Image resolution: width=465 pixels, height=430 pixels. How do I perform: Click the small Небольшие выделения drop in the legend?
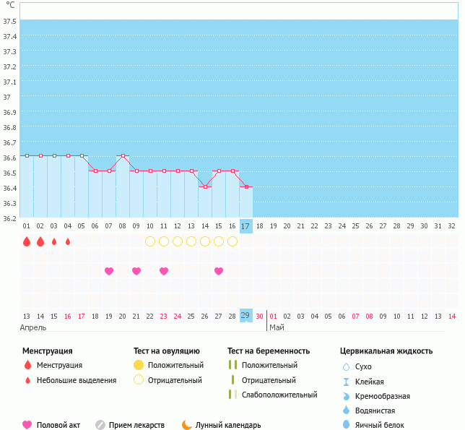click(x=28, y=380)
